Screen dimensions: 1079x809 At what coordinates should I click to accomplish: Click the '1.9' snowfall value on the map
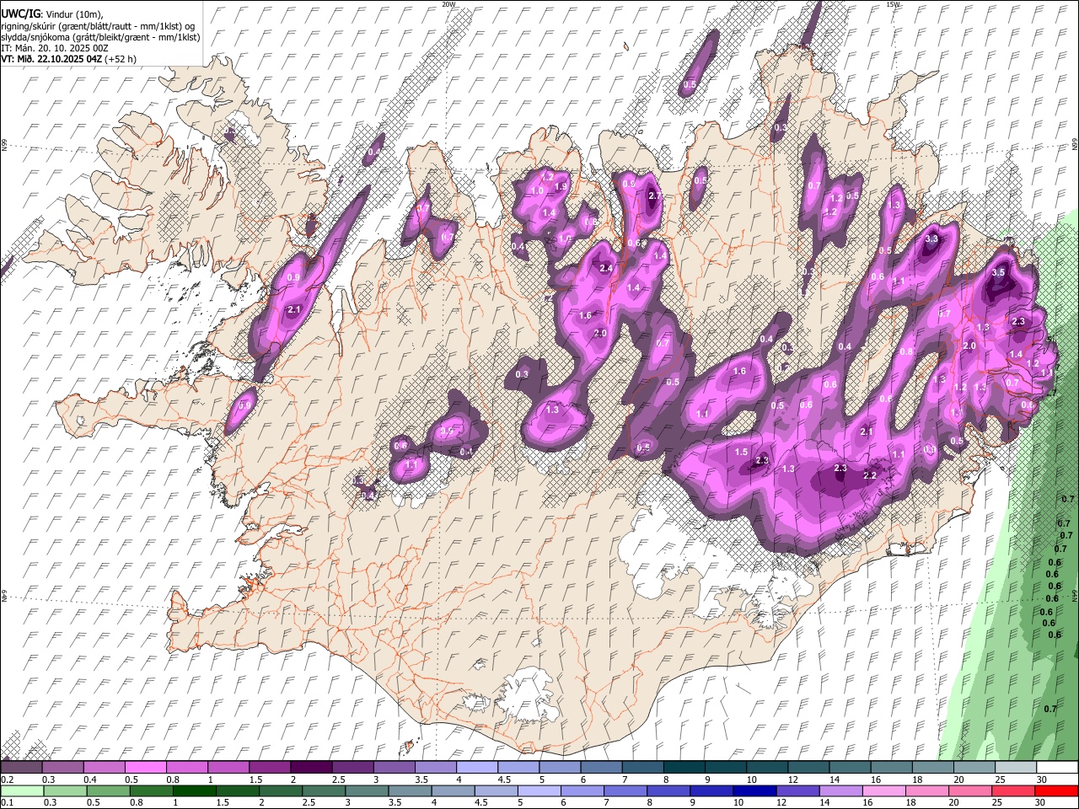(x=560, y=186)
